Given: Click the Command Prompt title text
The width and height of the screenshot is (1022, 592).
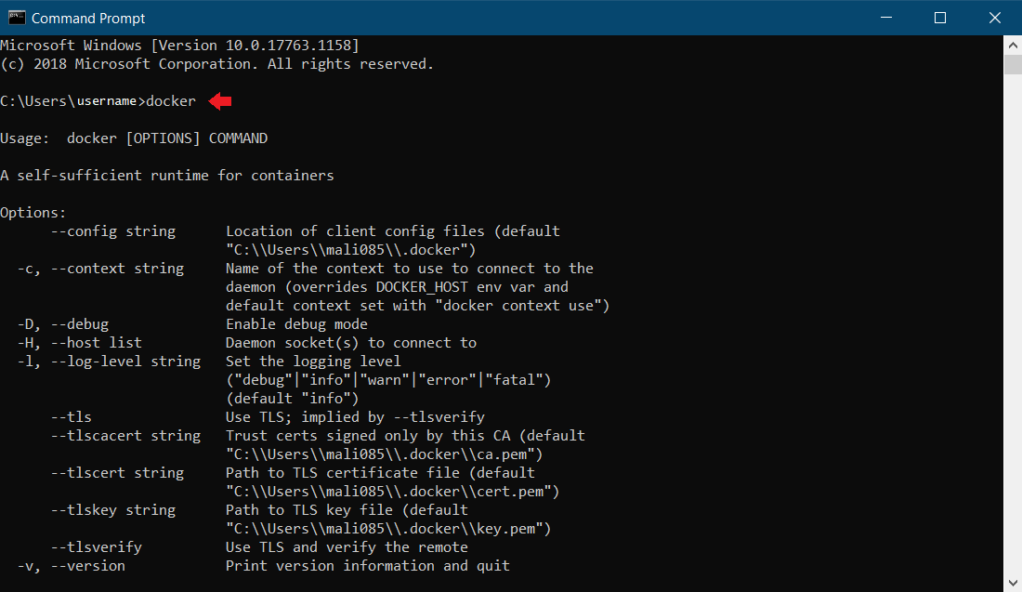Looking at the screenshot, I should pyautogui.click(x=88, y=18).
